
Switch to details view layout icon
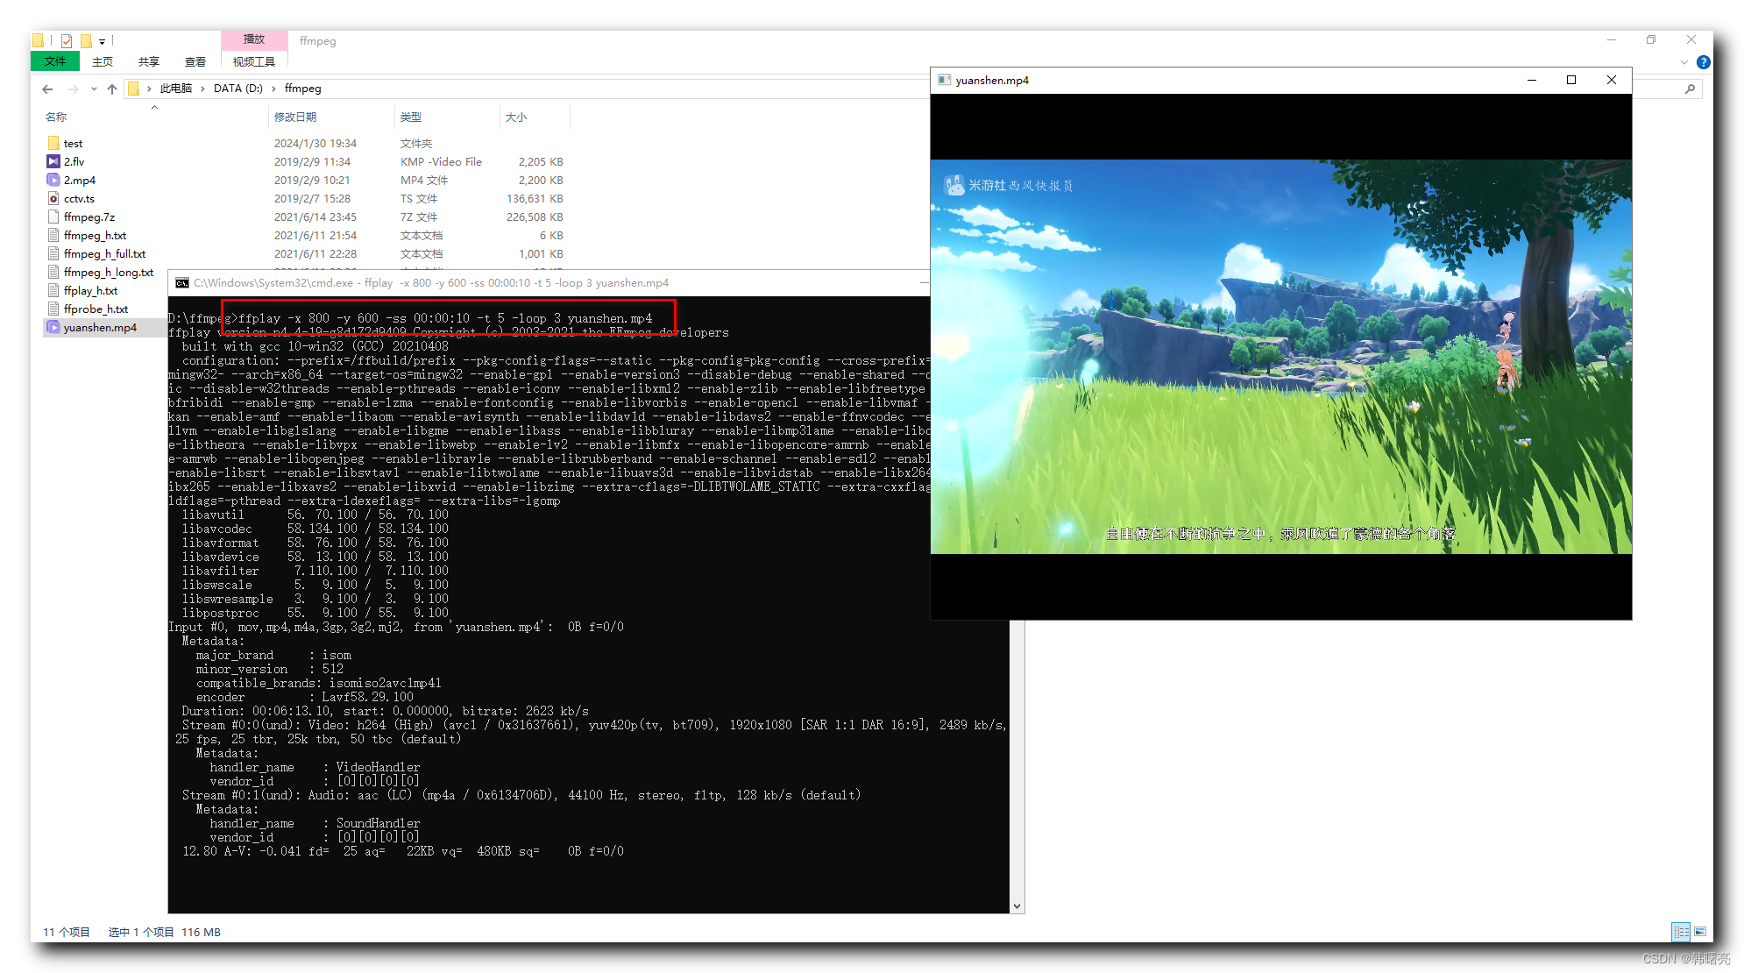click(x=1680, y=932)
